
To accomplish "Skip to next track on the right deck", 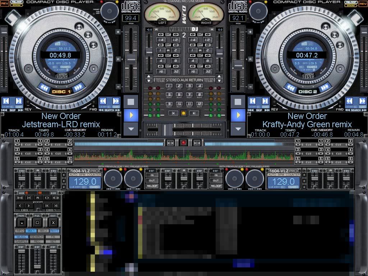I will tap(265, 101).
